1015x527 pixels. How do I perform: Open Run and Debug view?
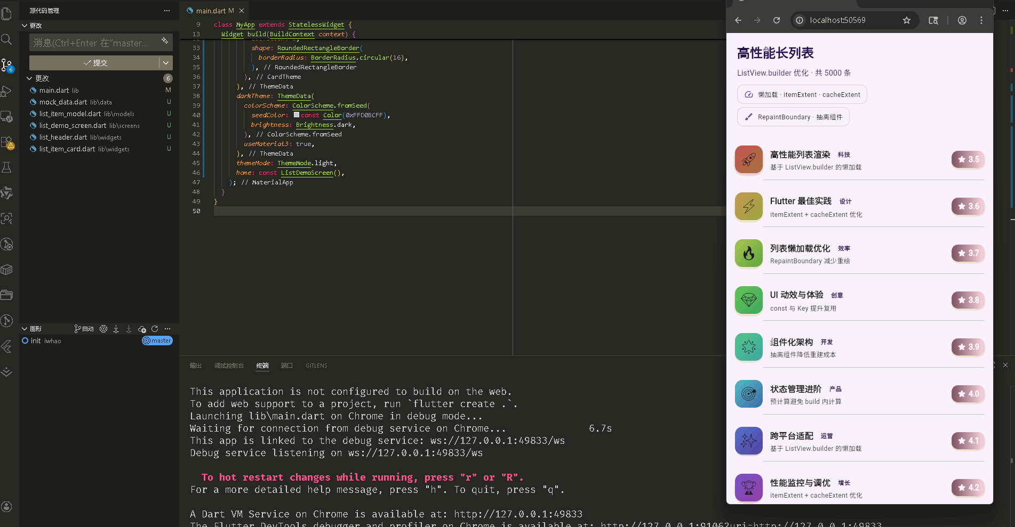[7, 91]
